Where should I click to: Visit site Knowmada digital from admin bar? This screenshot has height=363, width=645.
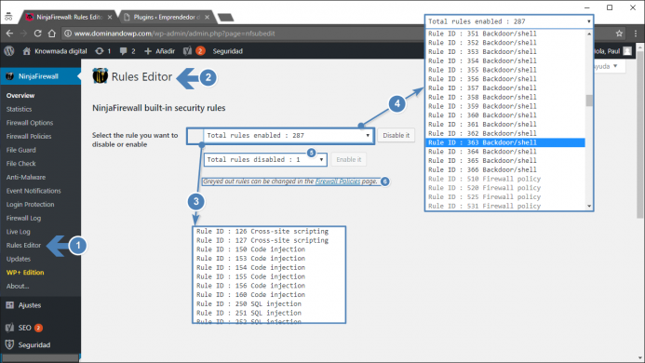point(55,51)
